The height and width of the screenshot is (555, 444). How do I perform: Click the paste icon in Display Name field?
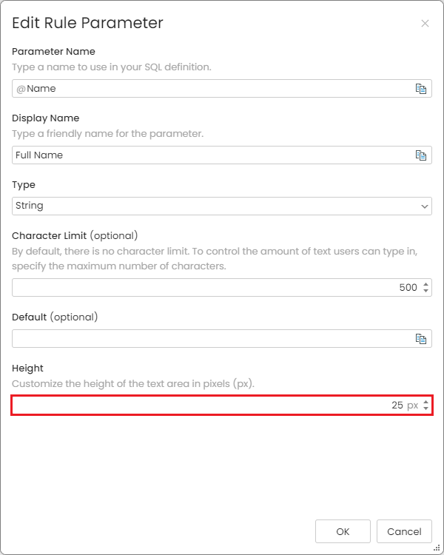pyautogui.click(x=420, y=155)
